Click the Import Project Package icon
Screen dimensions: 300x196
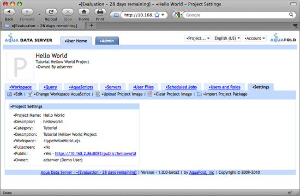(199, 94)
